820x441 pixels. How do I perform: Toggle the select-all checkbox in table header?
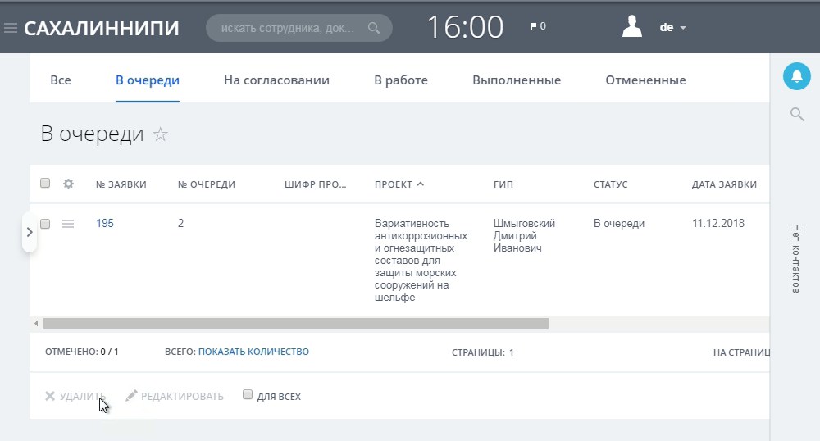click(46, 184)
